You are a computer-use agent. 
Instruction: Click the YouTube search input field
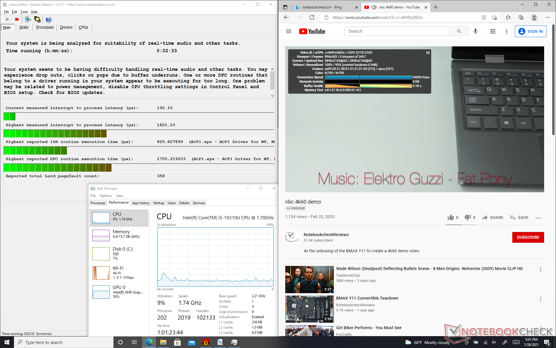(397, 31)
